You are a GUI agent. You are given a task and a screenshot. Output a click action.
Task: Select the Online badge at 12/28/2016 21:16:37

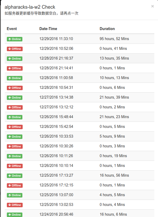(14, 59)
